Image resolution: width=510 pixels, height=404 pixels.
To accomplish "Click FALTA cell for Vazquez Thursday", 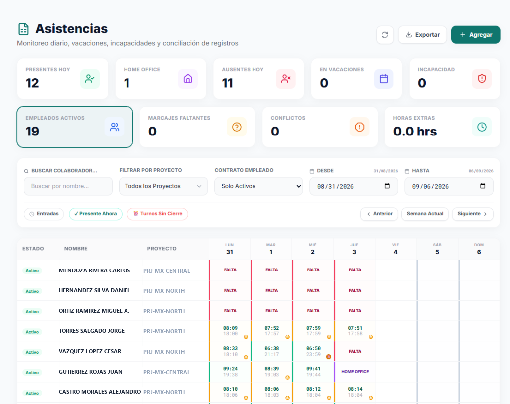I will point(355,351).
